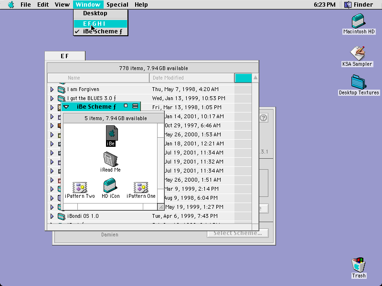Select the iRead Me document icon

(x=110, y=162)
